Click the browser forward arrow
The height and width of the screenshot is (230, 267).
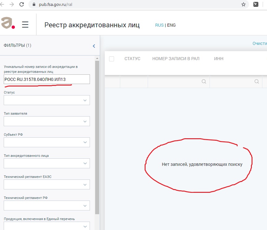coord(12,4)
